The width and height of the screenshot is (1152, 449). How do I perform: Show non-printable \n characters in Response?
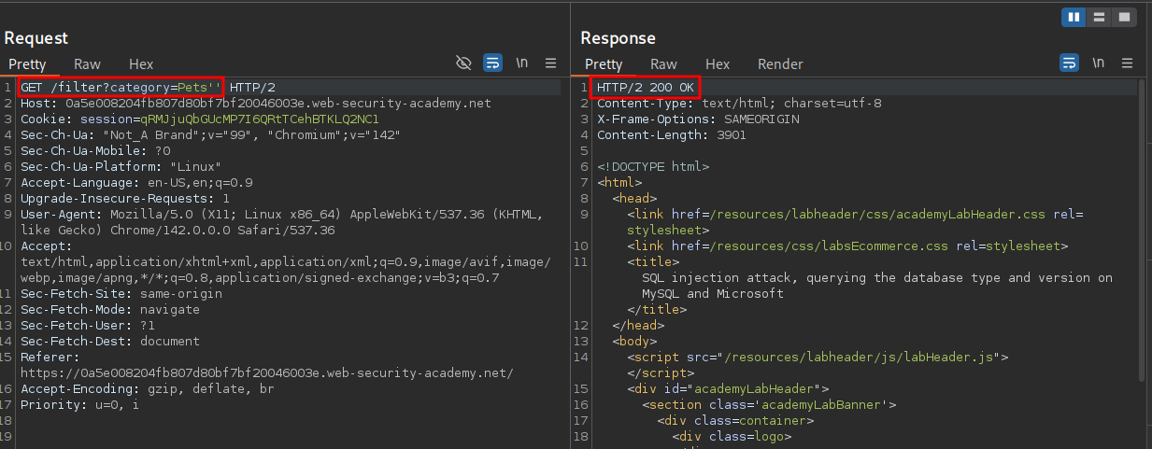click(x=1098, y=63)
